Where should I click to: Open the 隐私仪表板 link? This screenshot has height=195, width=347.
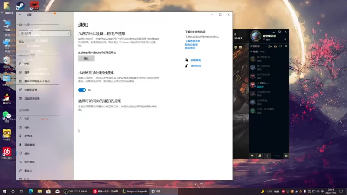pos(191,45)
